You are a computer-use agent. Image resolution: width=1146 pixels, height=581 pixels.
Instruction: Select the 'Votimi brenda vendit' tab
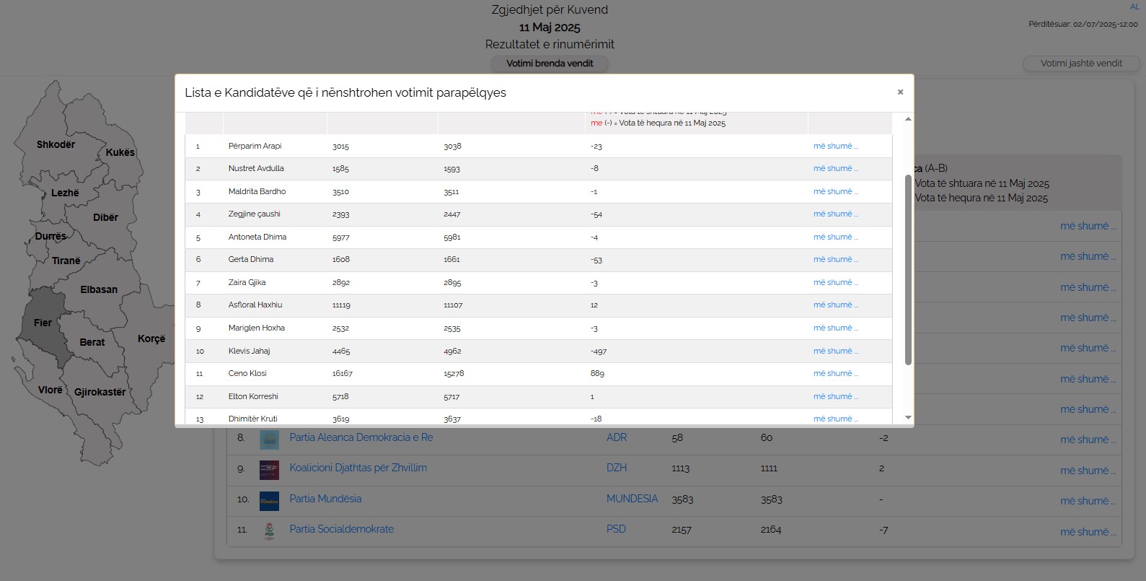tap(550, 64)
